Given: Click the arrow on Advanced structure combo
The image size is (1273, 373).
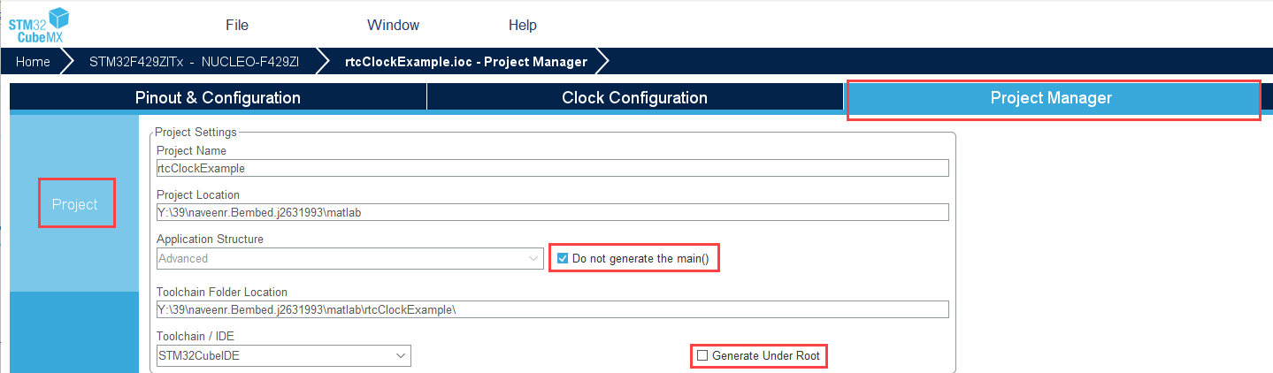Looking at the screenshot, I should pyautogui.click(x=534, y=259).
